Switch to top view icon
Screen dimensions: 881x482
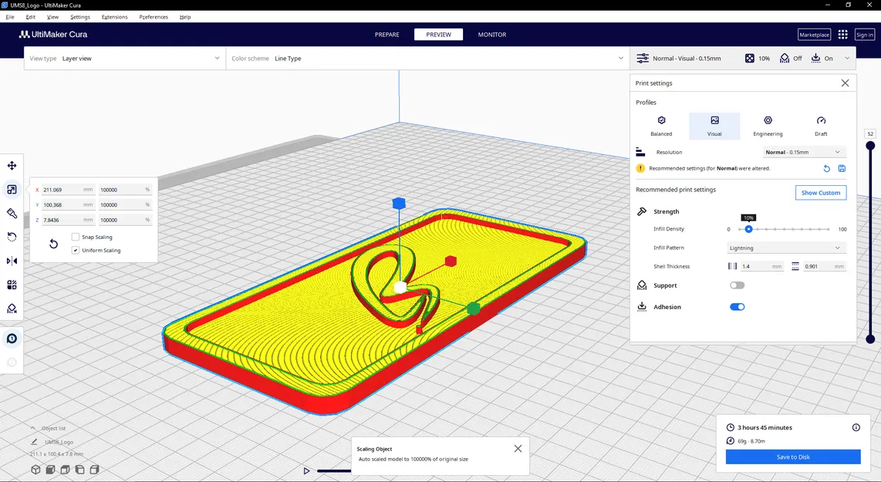65,470
